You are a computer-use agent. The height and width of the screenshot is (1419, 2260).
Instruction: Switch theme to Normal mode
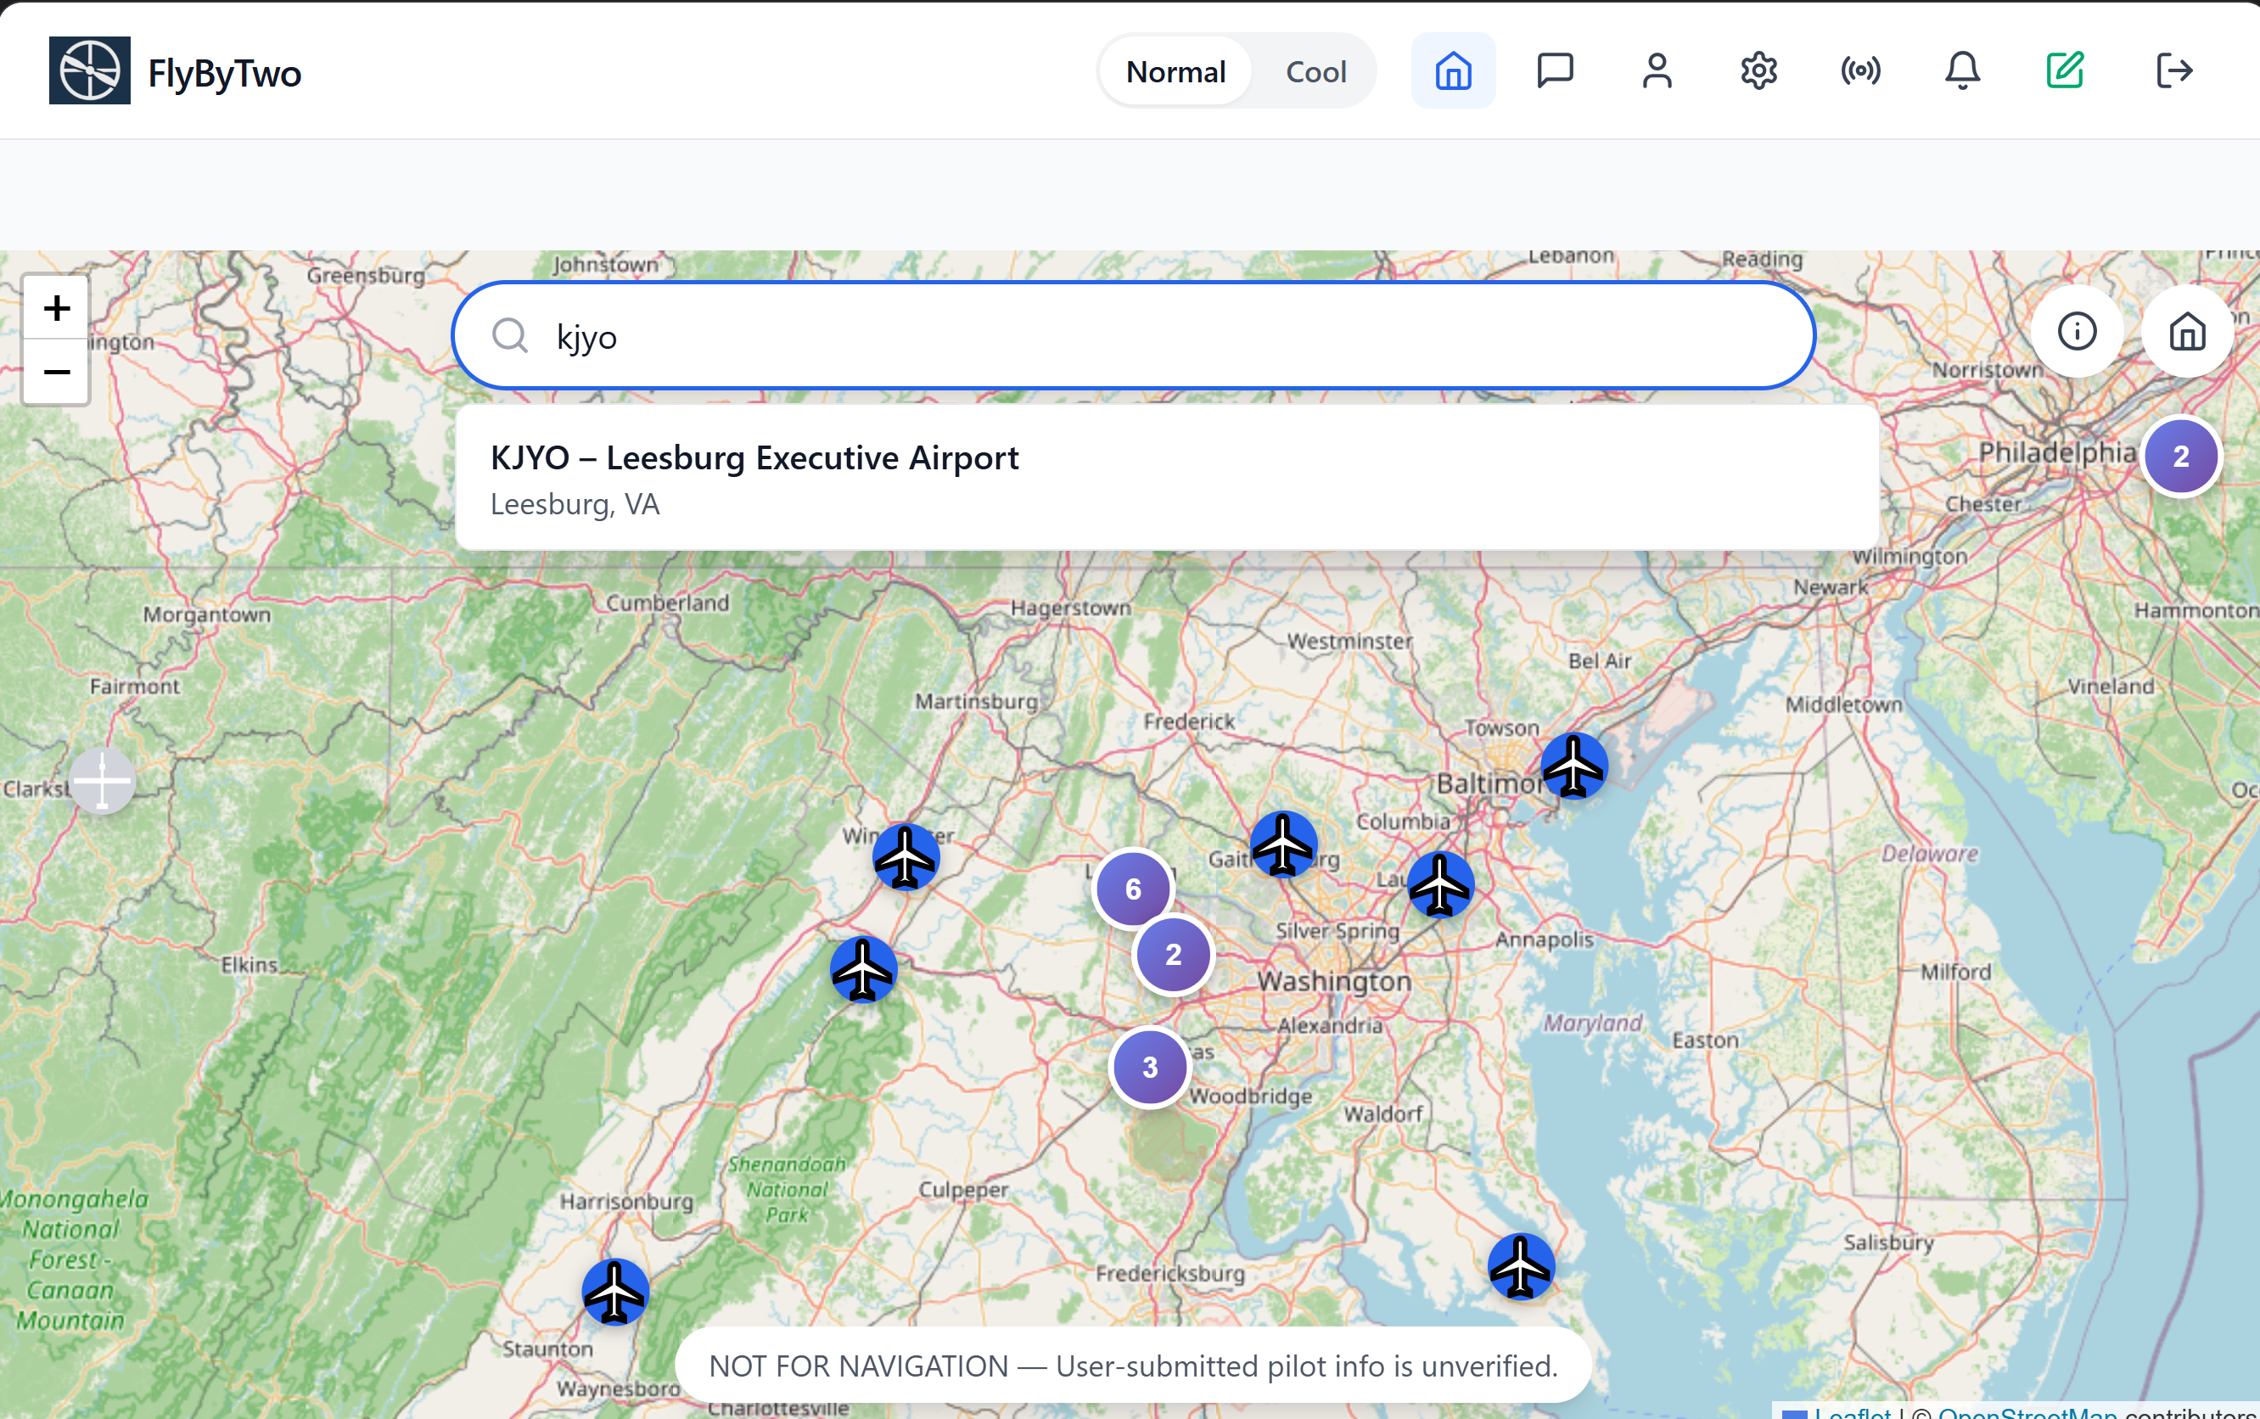(x=1175, y=71)
